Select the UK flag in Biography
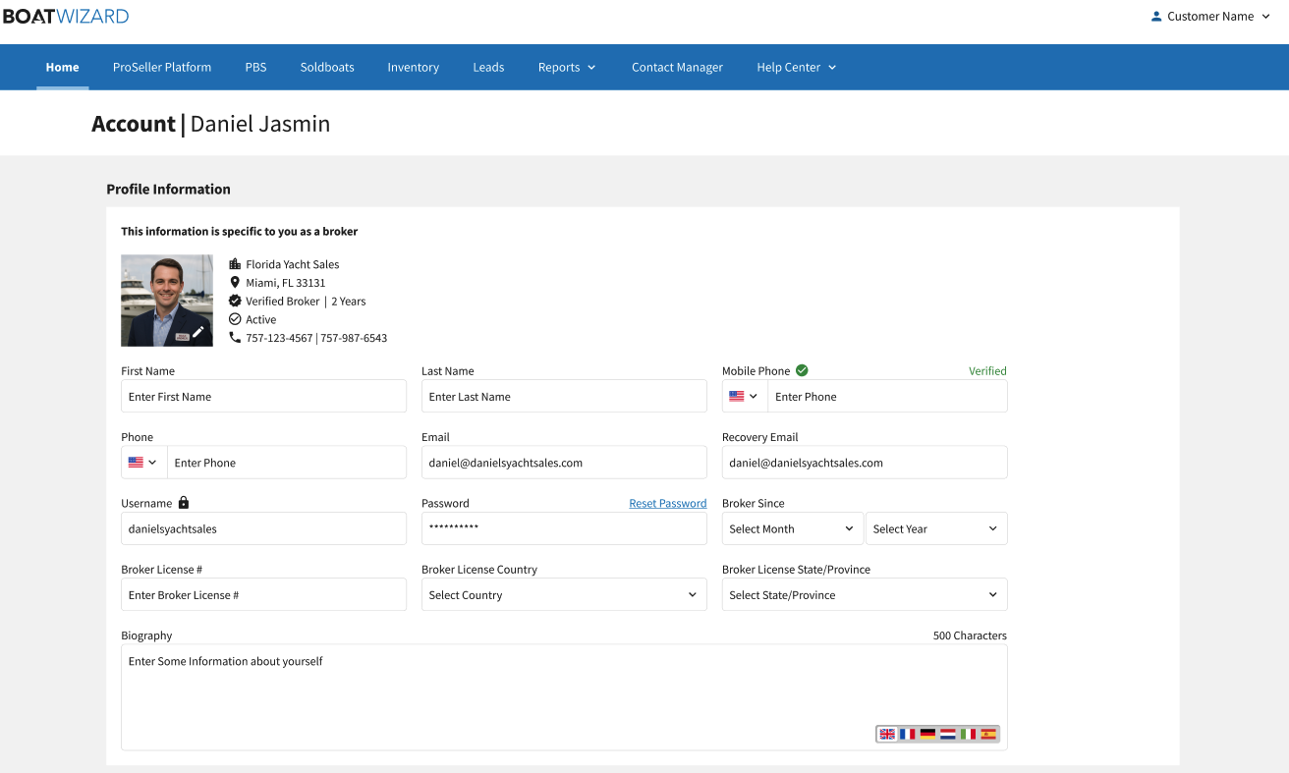 887,734
